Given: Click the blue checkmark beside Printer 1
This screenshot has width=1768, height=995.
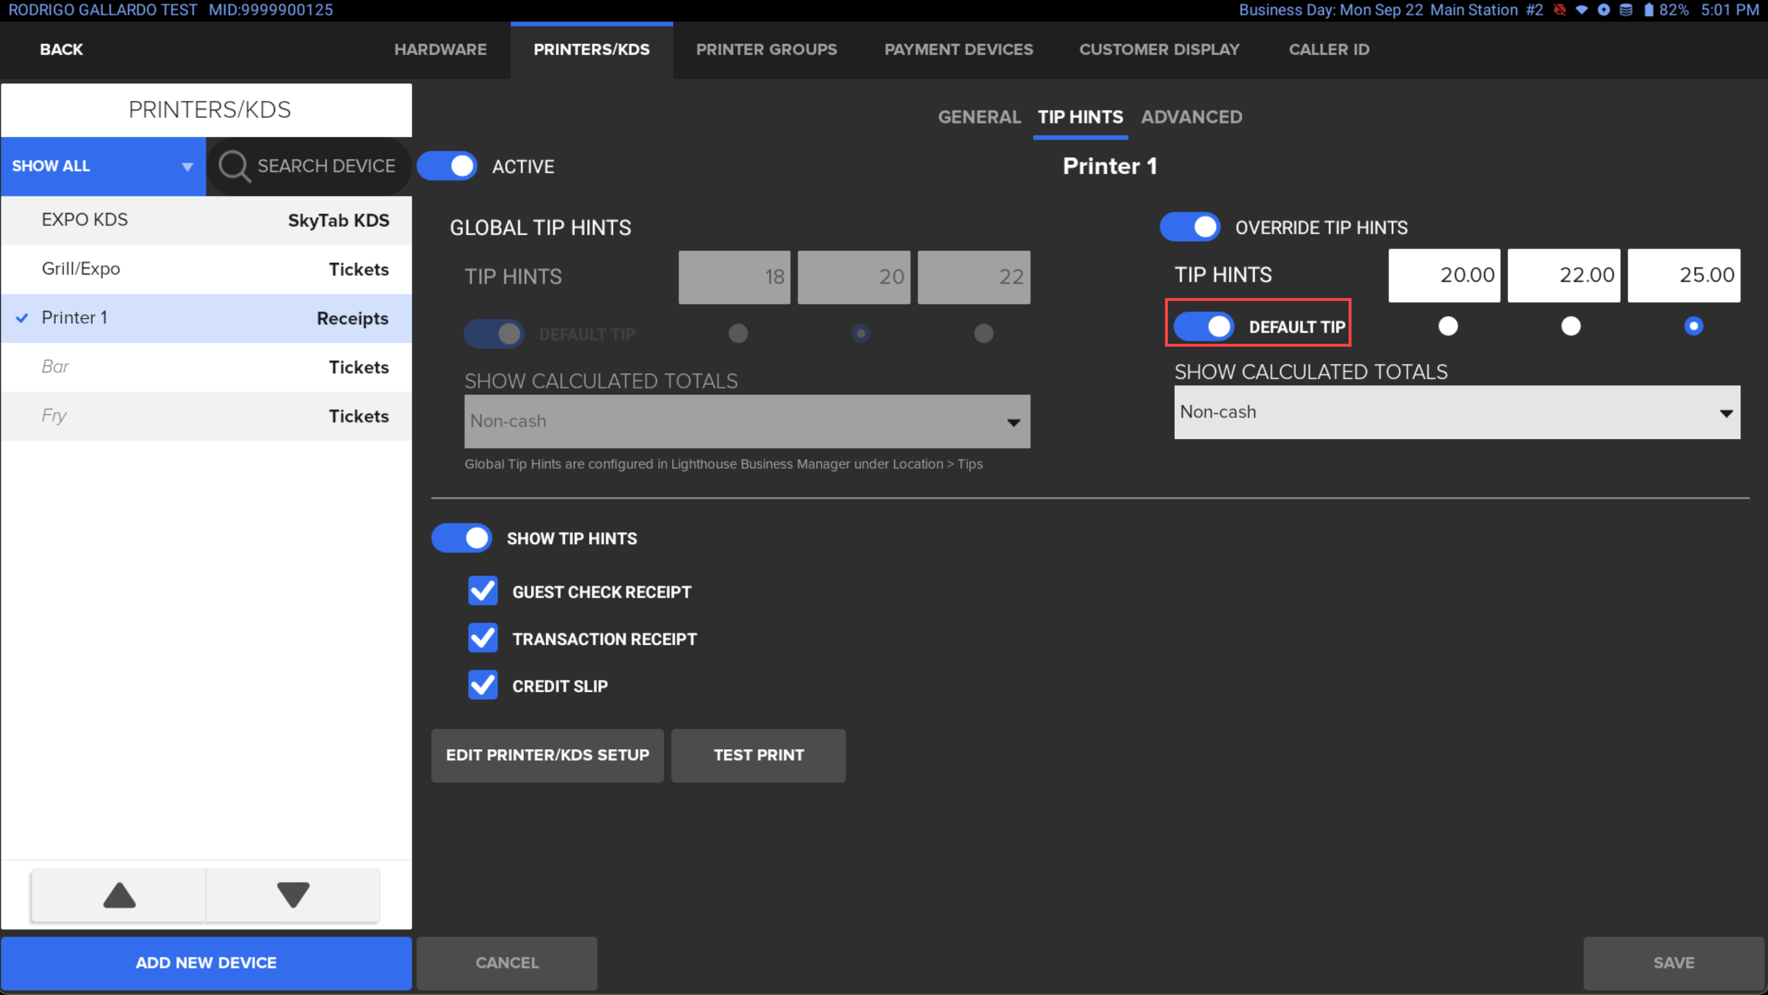Looking at the screenshot, I should (22, 318).
